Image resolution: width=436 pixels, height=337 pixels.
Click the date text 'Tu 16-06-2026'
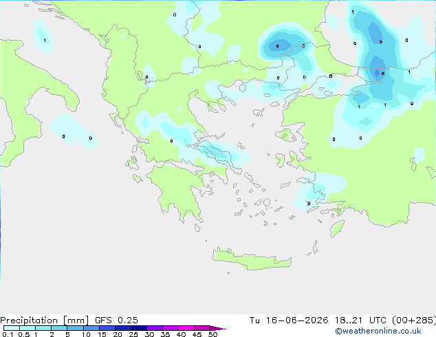[x=289, y=320]
